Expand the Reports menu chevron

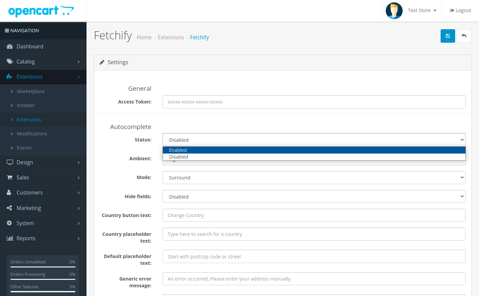(79, 239)
